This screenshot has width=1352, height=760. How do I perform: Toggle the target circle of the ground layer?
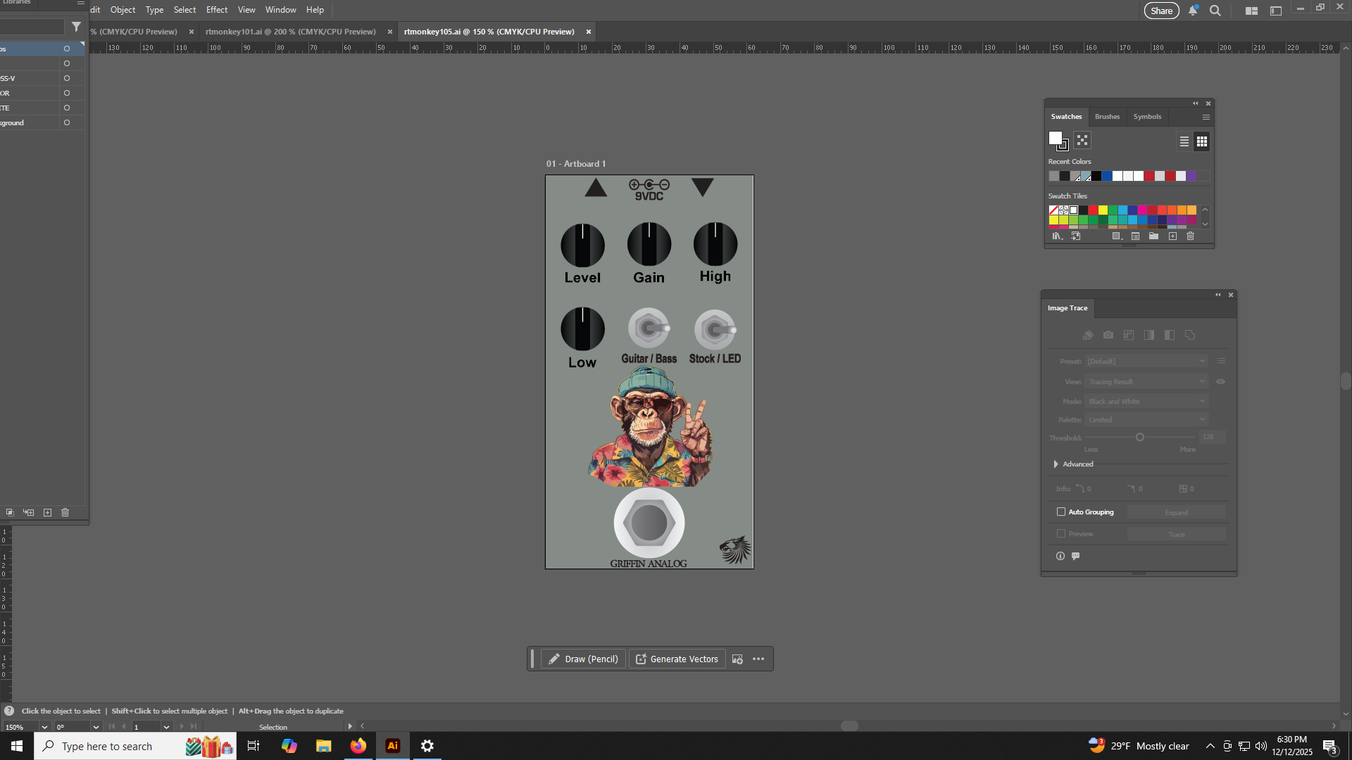(x=67, y=122)
